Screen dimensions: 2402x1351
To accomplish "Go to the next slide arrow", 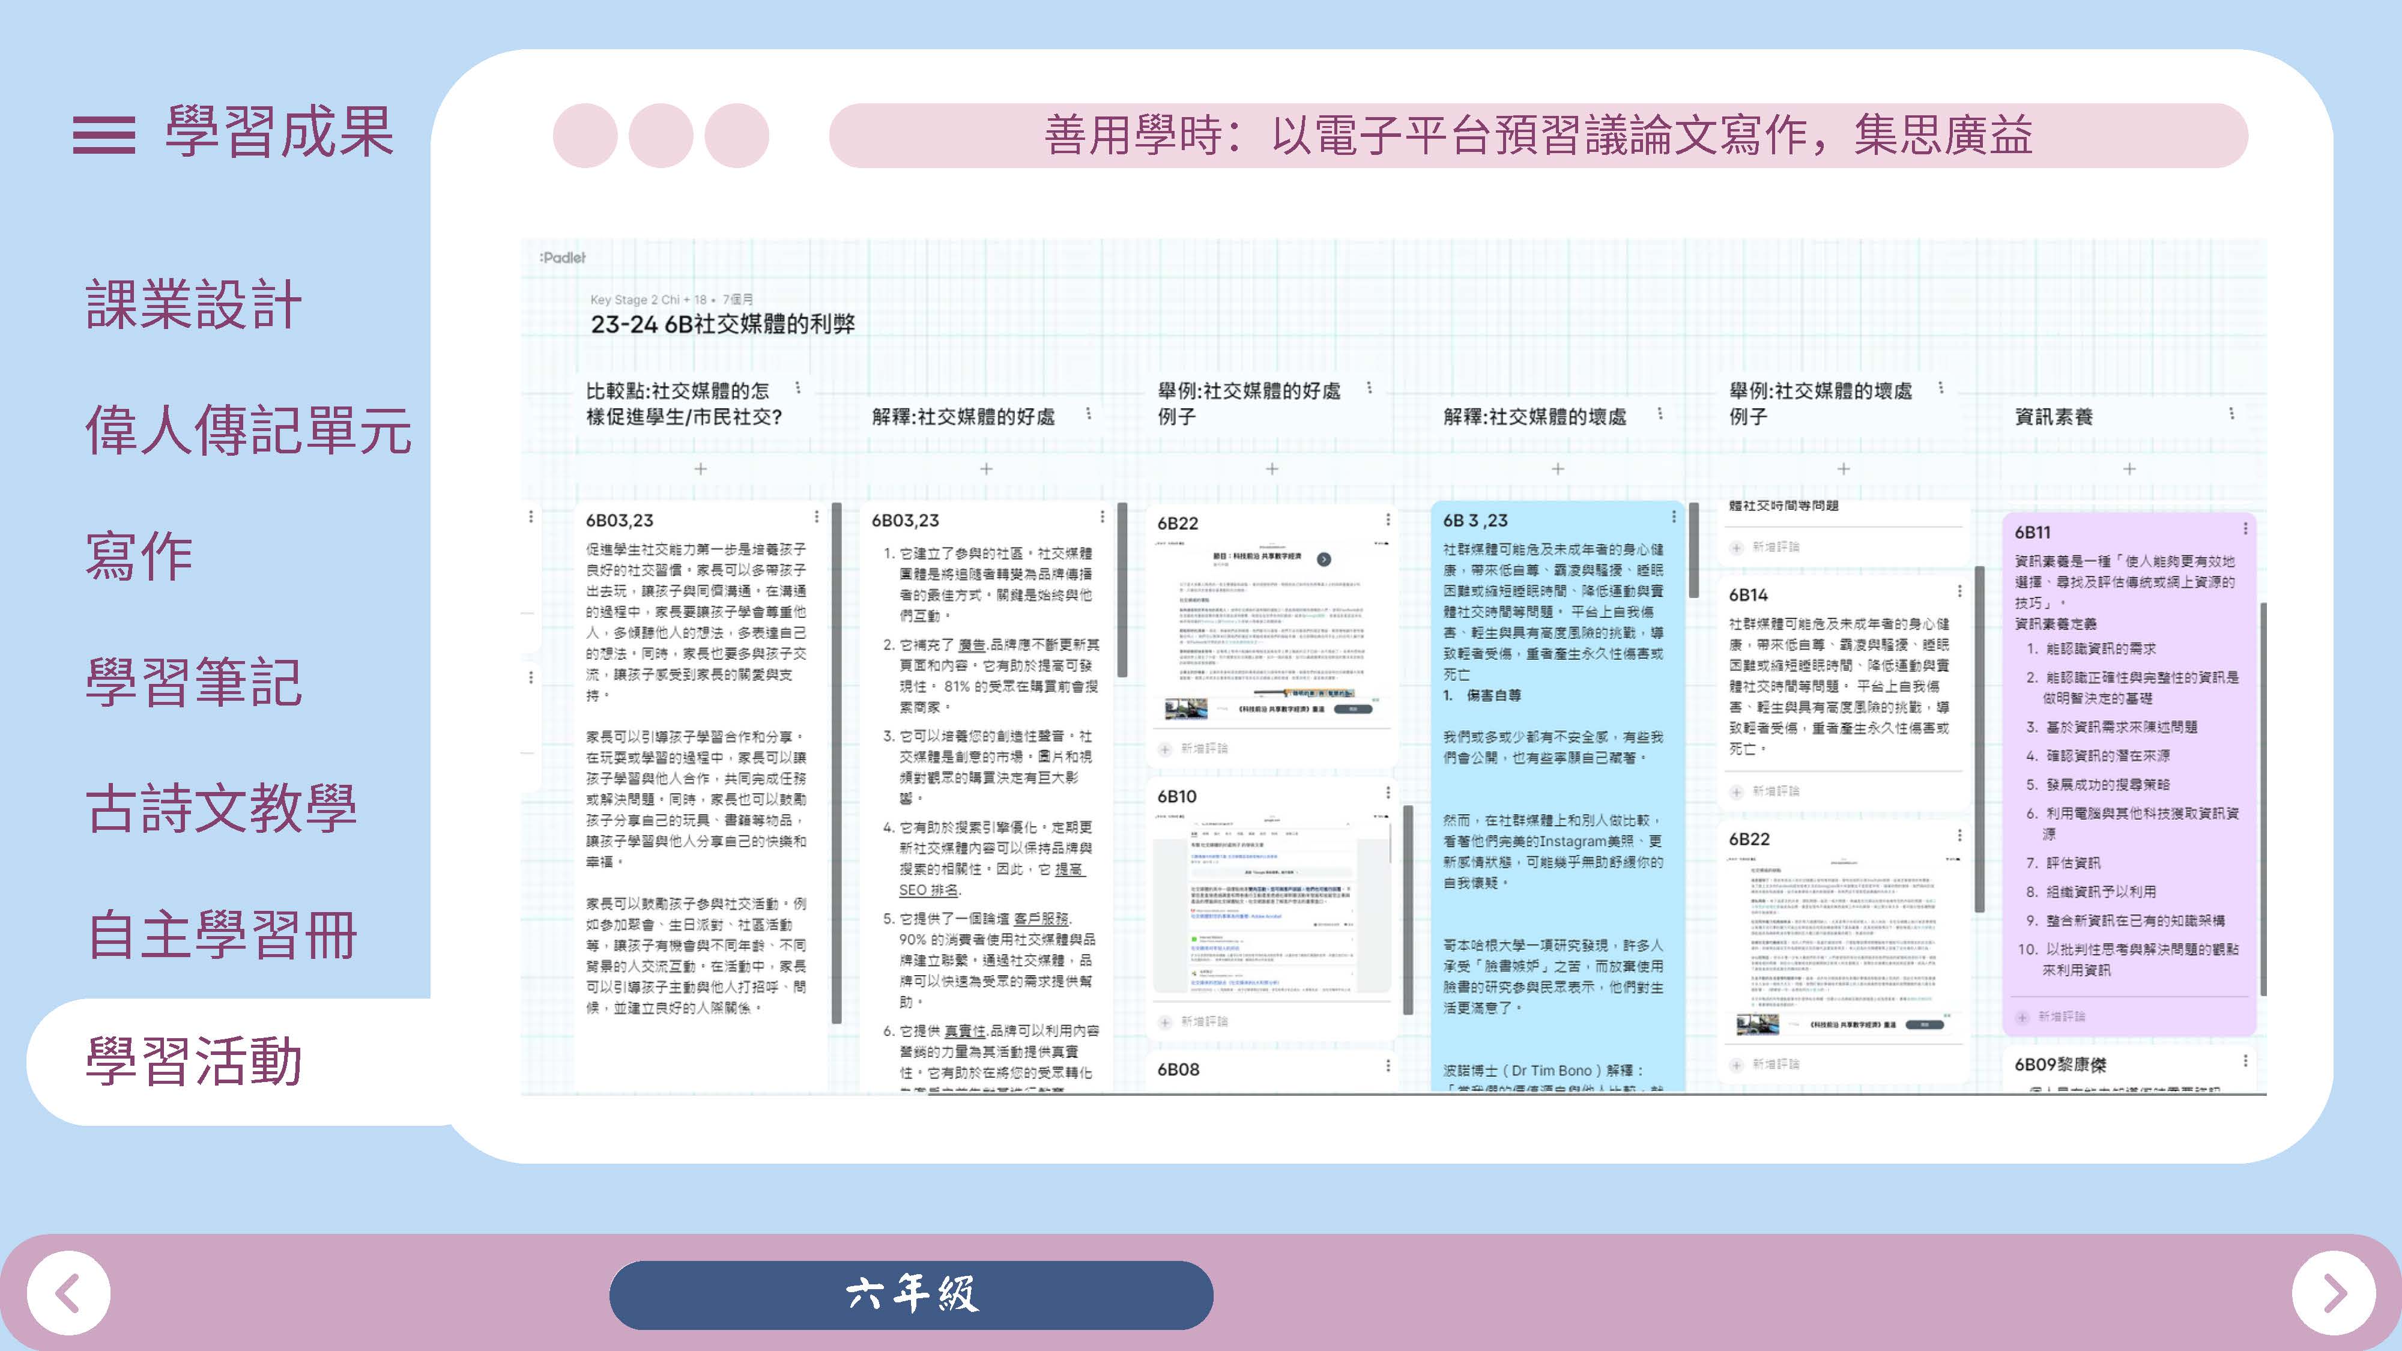I will click(x=2334, y=1293).
